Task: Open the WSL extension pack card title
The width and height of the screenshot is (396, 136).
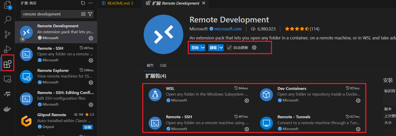Action: (170, 89)
